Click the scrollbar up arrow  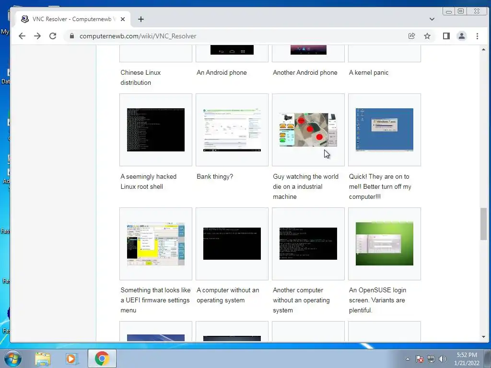(483, 49)
